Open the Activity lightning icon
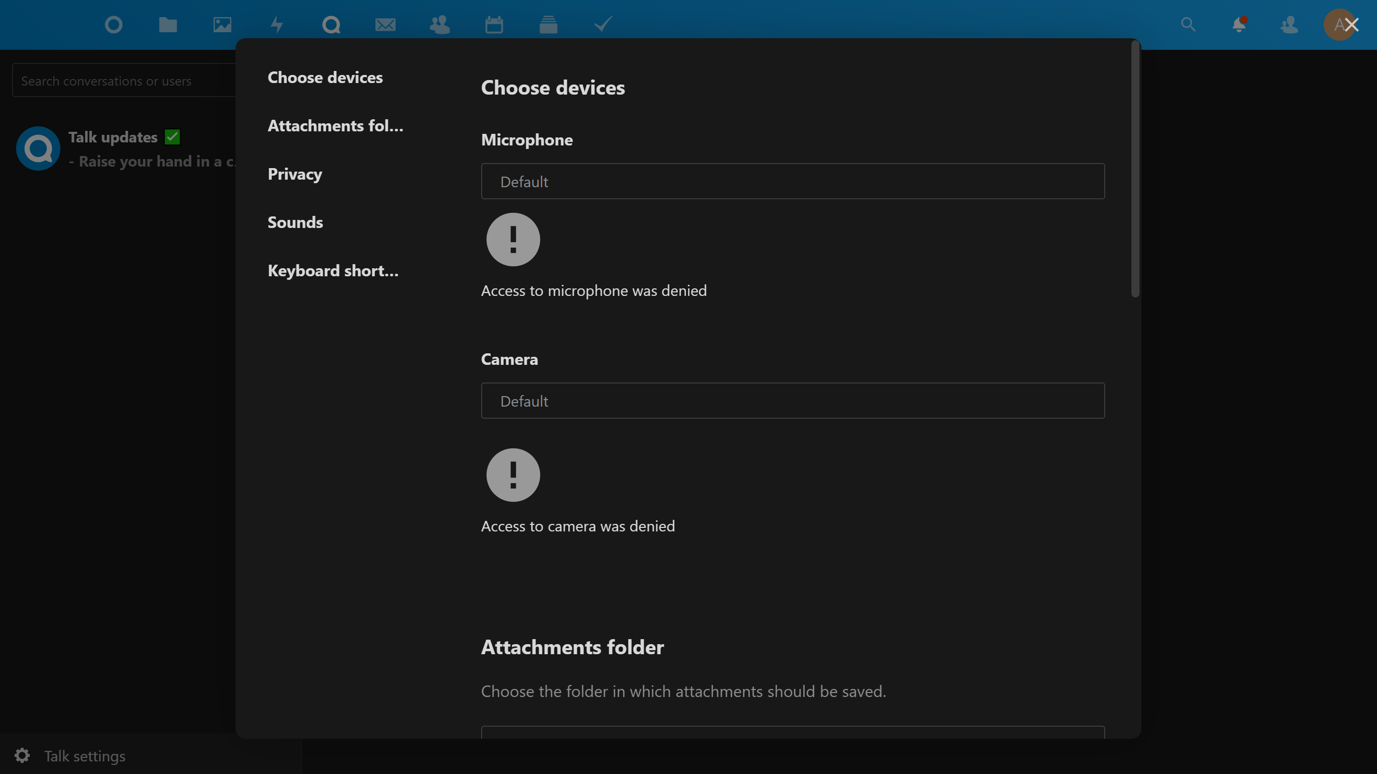Image resolution: width=1377 pixels, height=774 pixels. click(x=276, y=25)
